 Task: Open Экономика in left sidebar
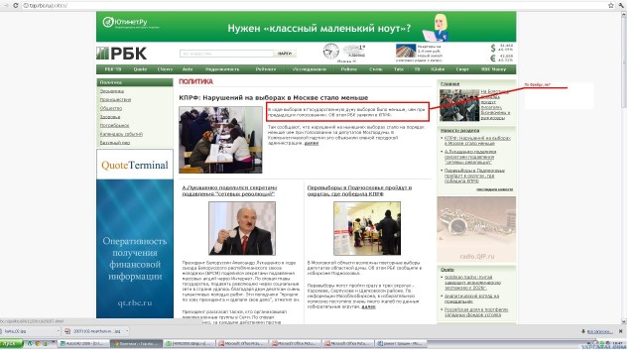[112, 91]
